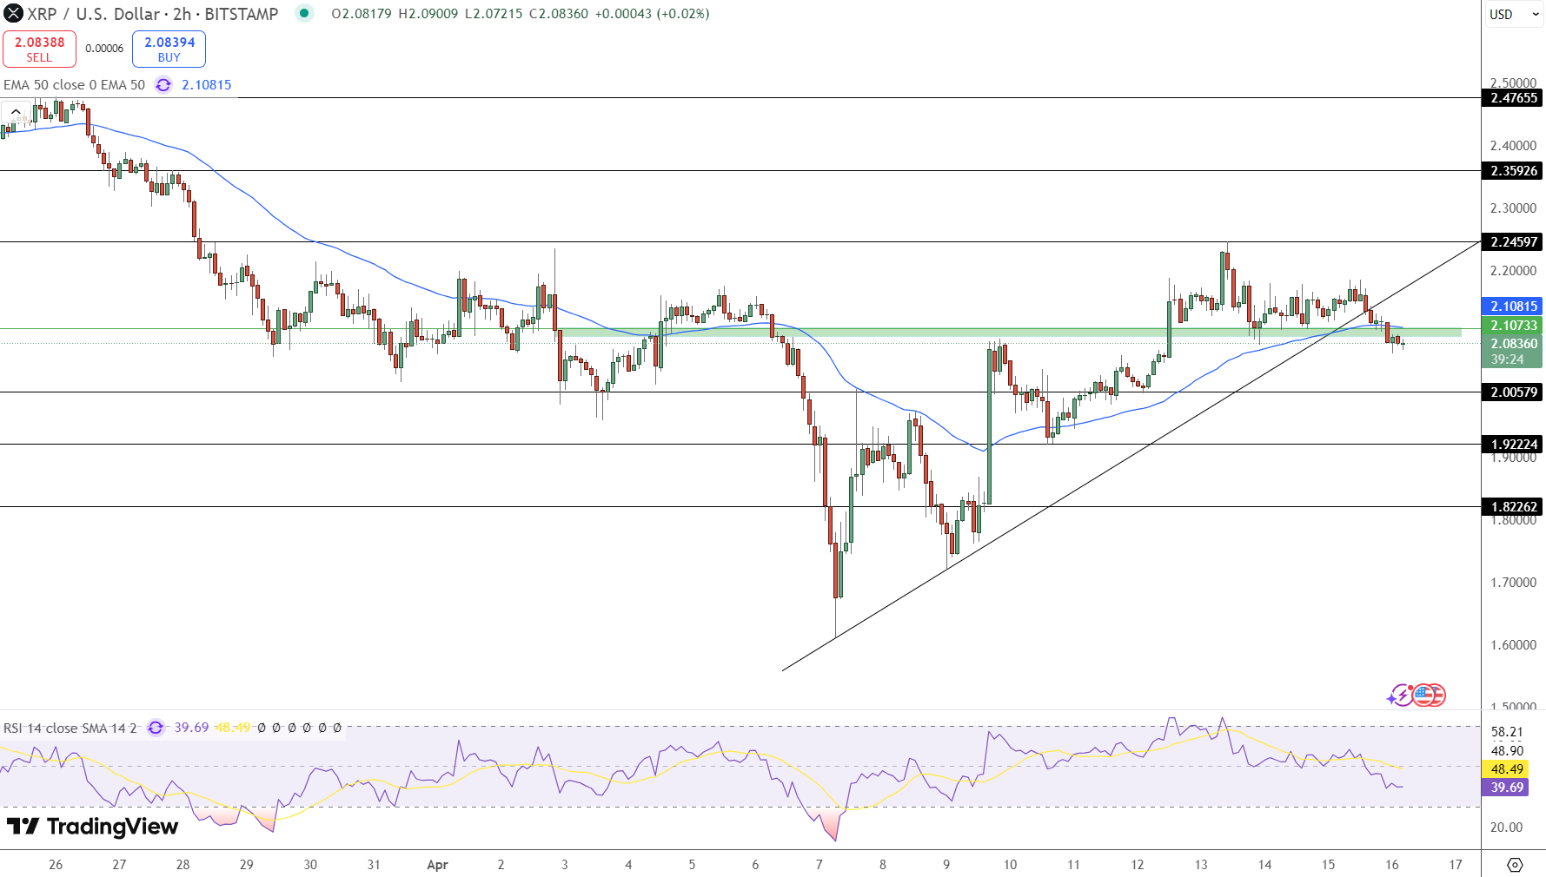Click the 2.47655 price level label
Screen dimensions: 1546x877
(x=1514, y=98)
